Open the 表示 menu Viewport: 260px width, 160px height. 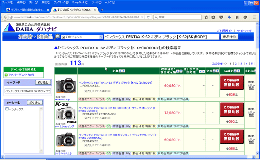pyautogui.click(x=34, y=2)
